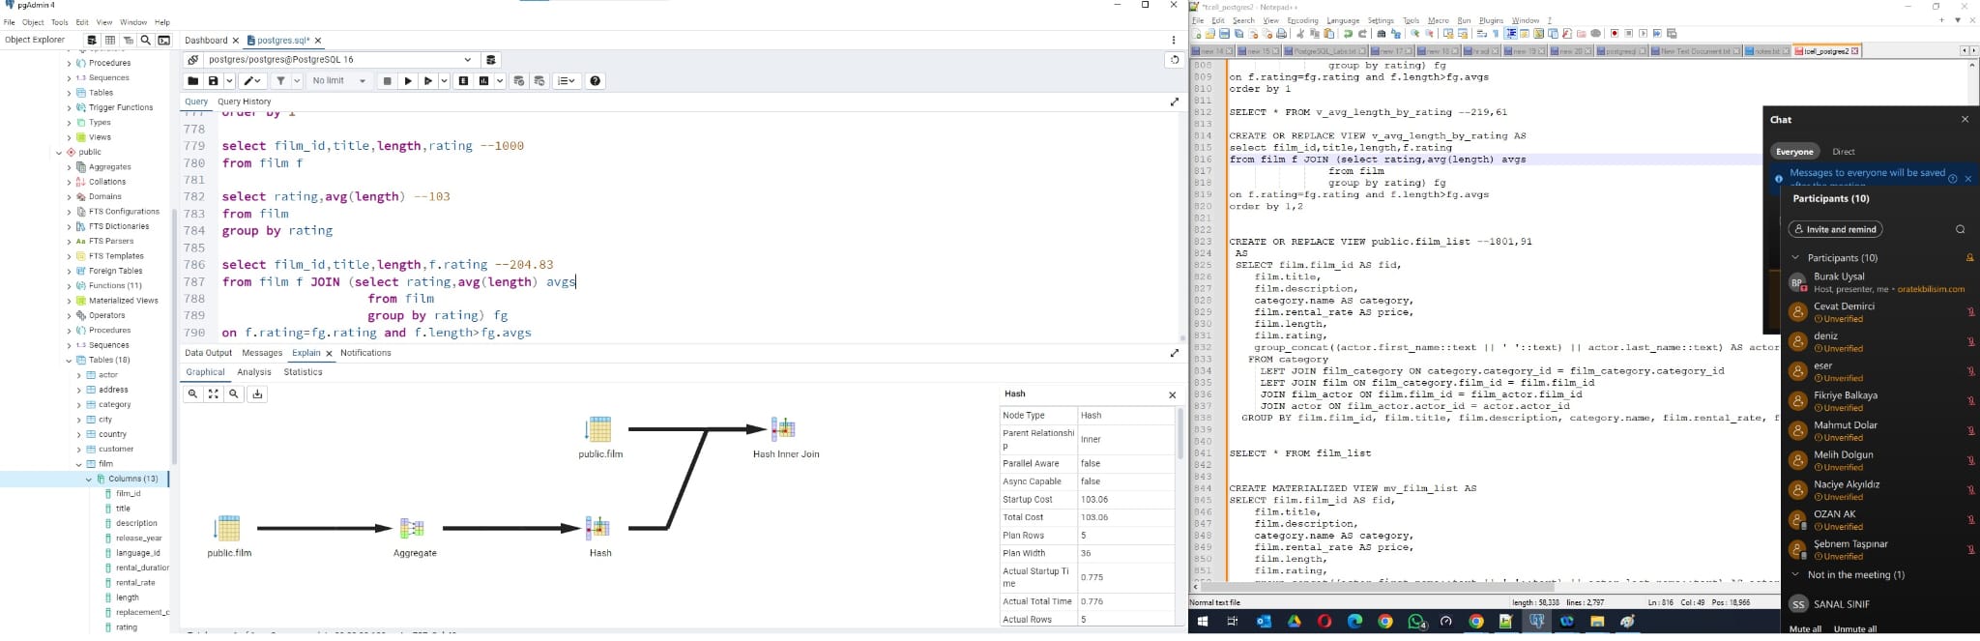This screenshot has height=641, width=1980.
Task: Expand Materialized Views tree node
Action: coord(69,301)
